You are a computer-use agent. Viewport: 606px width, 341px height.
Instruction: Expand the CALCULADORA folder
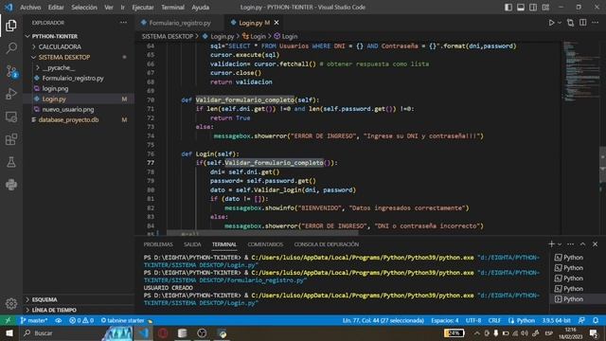tap(79, 46)
